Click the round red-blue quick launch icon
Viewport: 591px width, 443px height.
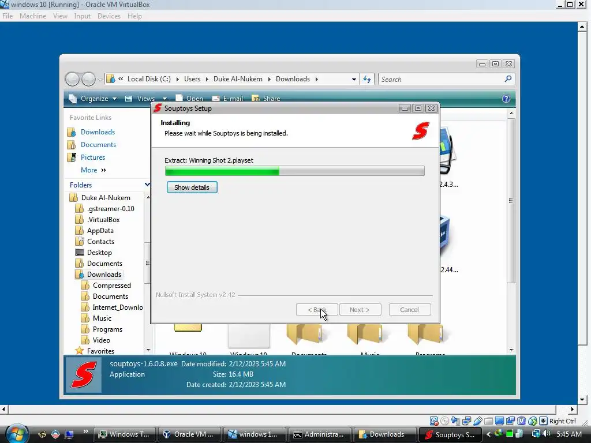pyautogui.click(x=55, y=434)
